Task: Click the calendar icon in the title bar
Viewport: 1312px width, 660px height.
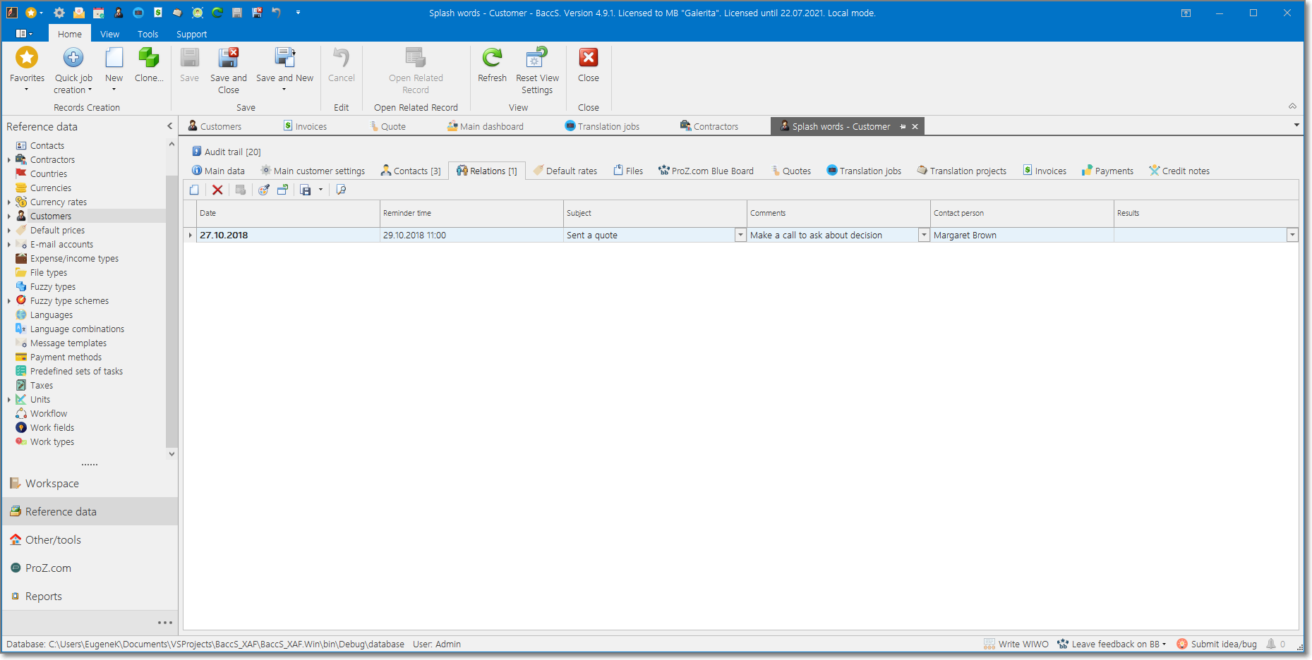Action: (99, 13)
